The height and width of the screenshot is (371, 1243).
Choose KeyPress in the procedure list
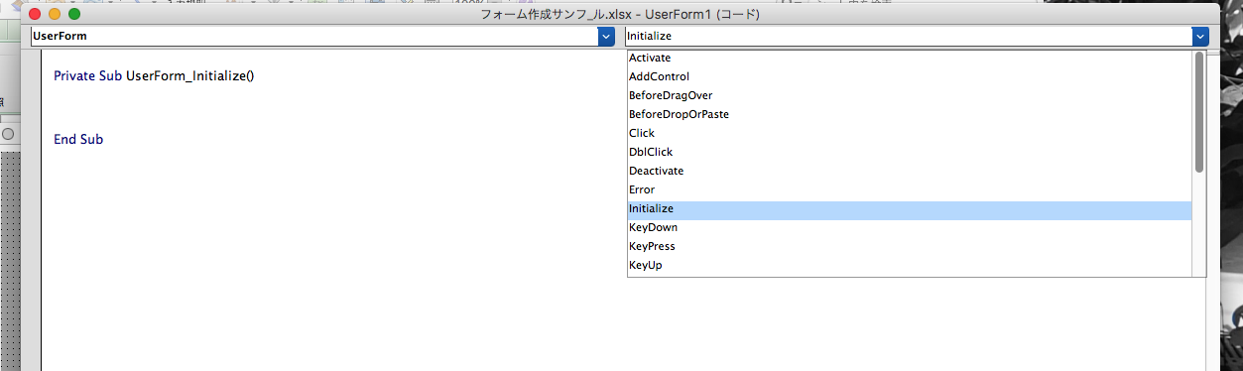pos(909,246)
